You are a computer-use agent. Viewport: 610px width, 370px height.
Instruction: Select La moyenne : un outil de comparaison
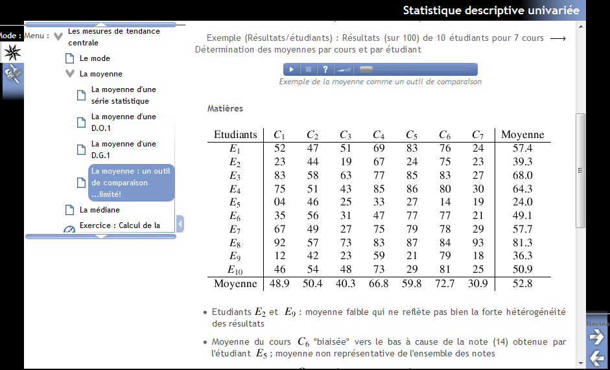tap(131, 183)
